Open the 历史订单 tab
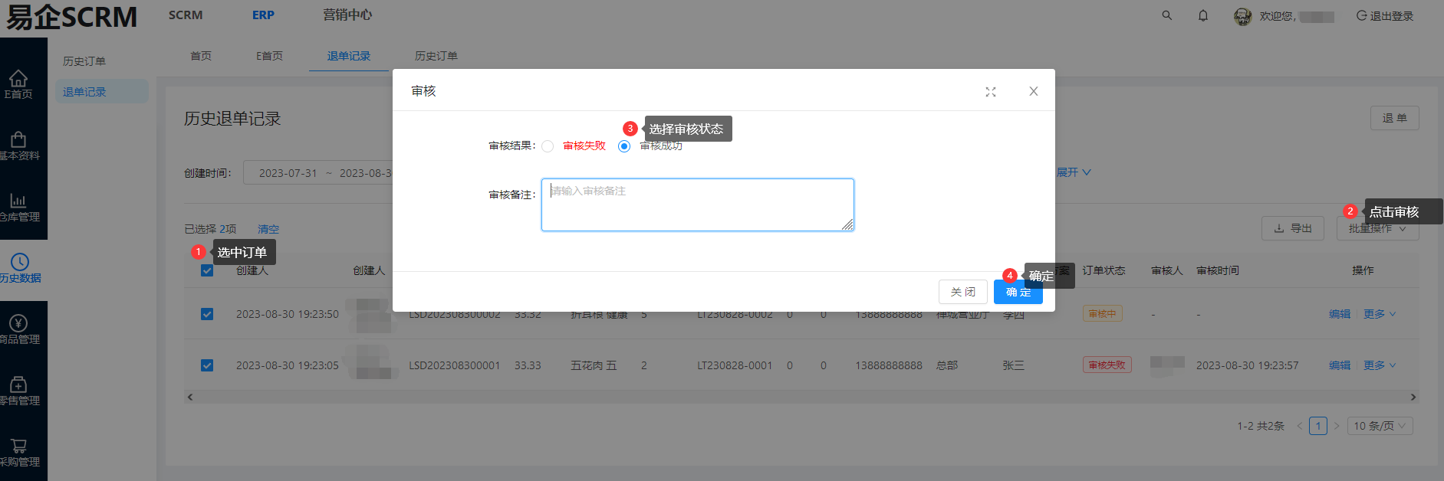Viewport: 1444px width, 481px height. tap(436, 56)
